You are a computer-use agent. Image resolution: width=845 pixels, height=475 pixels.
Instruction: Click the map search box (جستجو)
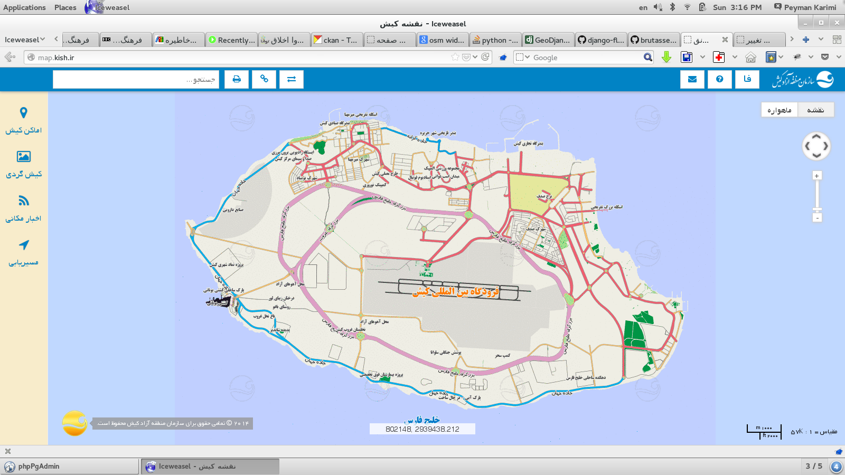pyautogui.click(x=136, y=79)
